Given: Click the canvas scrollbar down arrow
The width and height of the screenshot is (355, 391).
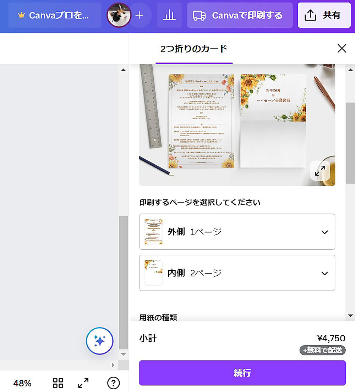Looking at the screenshot, I should coord(123,354).
